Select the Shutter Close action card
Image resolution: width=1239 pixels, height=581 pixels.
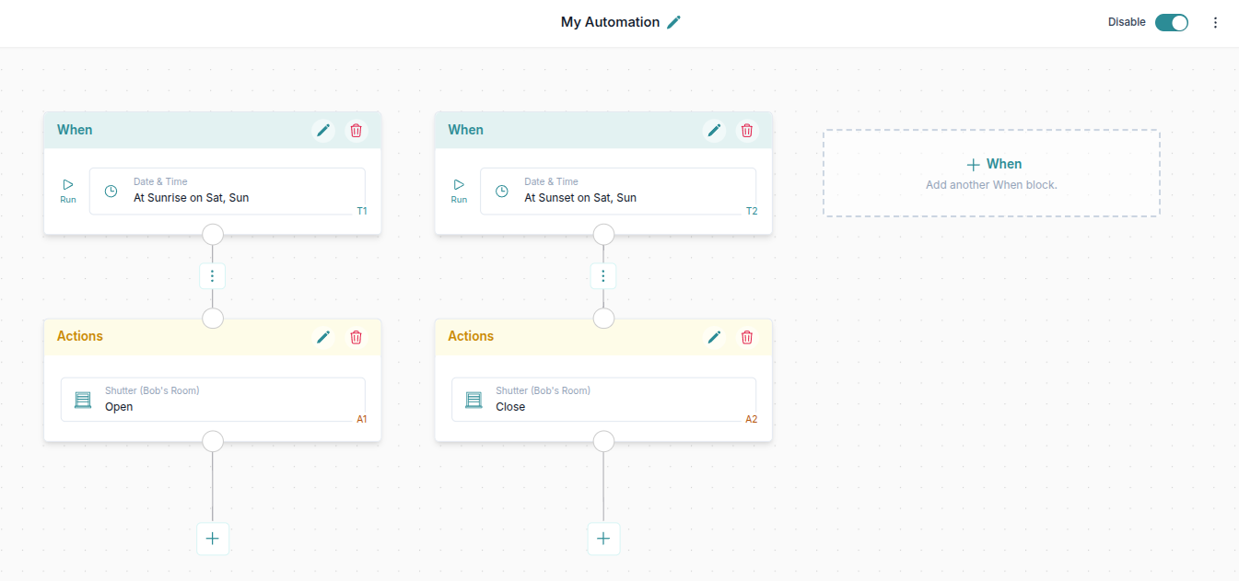point(603,400)
